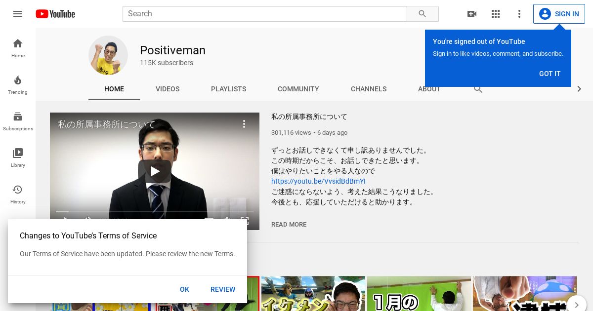Open the 1月の video thumbnail
The width and height of the screenshot is (593, 311).
pyautogui.click(x=419, y=294)
